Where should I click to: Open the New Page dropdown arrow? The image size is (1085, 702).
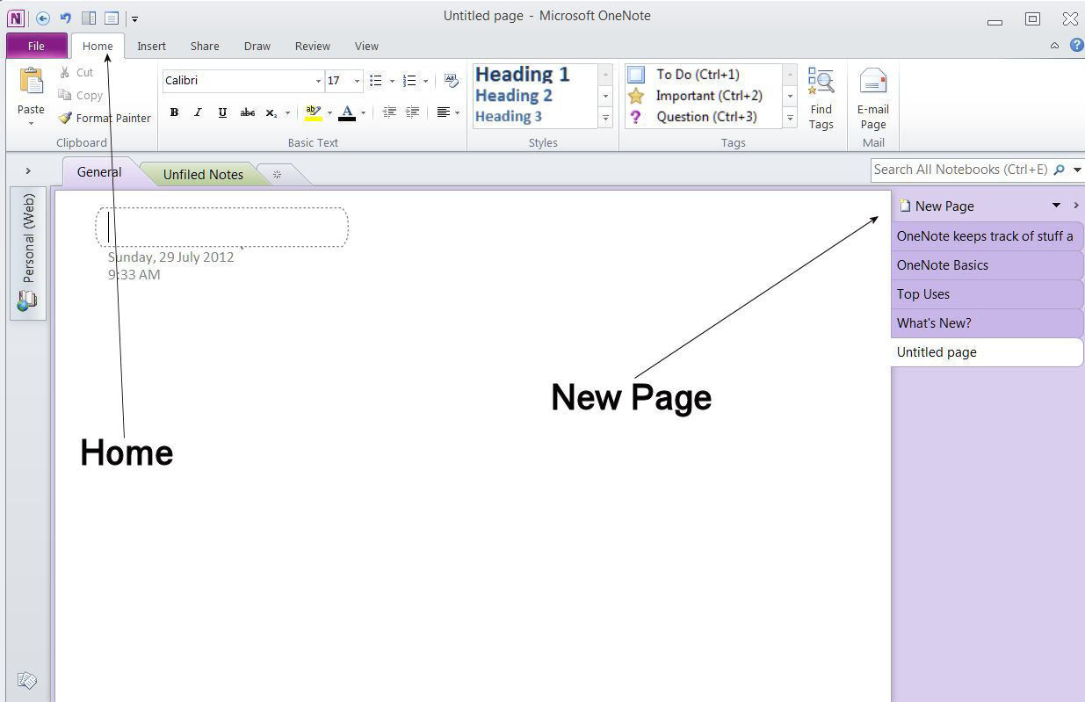tap(1056, 206)
